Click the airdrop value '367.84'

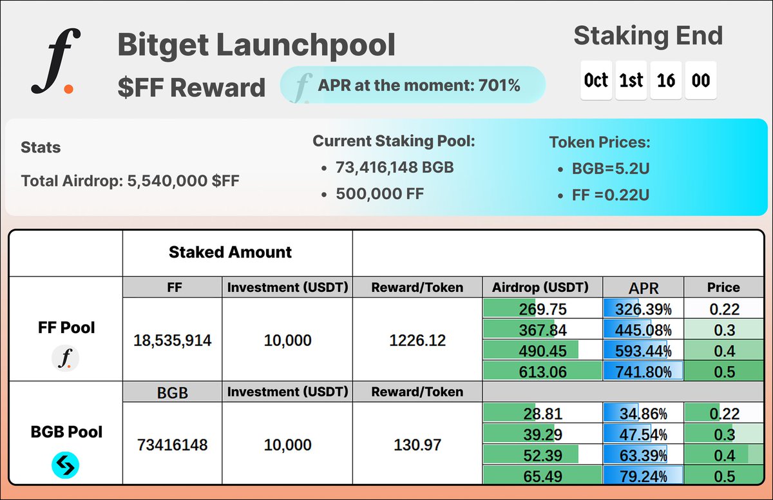tap(542, 329)
